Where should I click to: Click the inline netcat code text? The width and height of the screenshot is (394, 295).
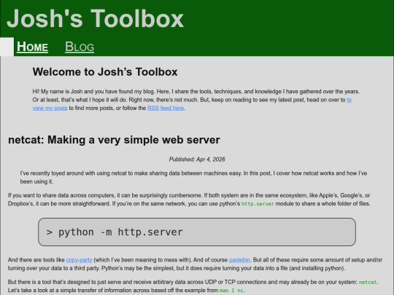pos(368,282)
